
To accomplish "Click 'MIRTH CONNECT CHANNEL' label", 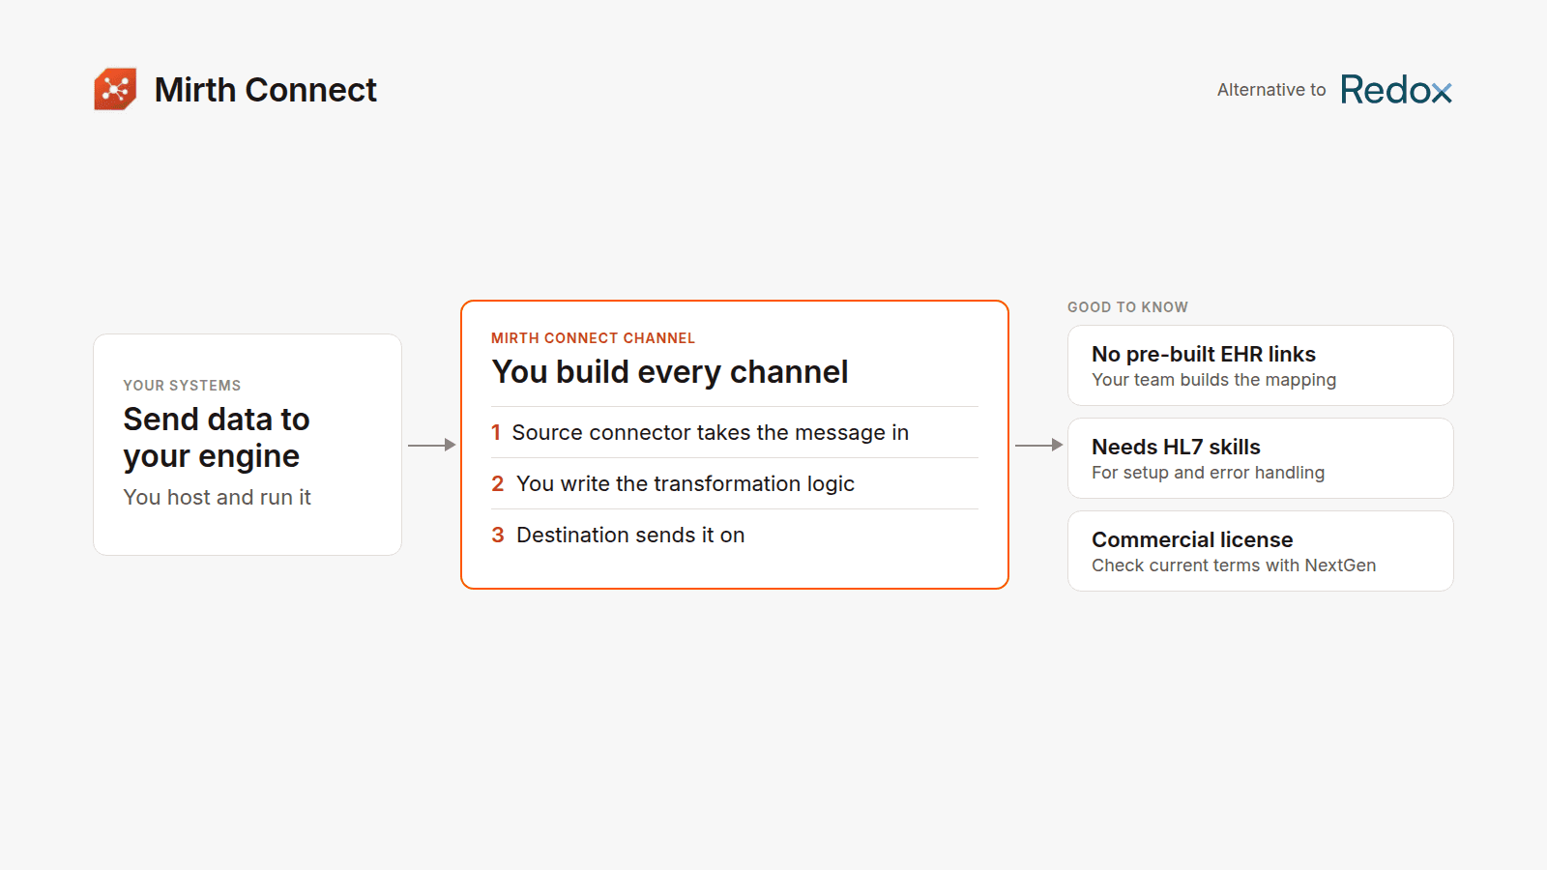I will (593, 338).
